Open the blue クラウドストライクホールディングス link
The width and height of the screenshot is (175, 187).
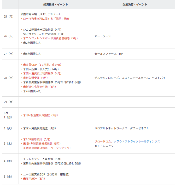pos(137,141)
